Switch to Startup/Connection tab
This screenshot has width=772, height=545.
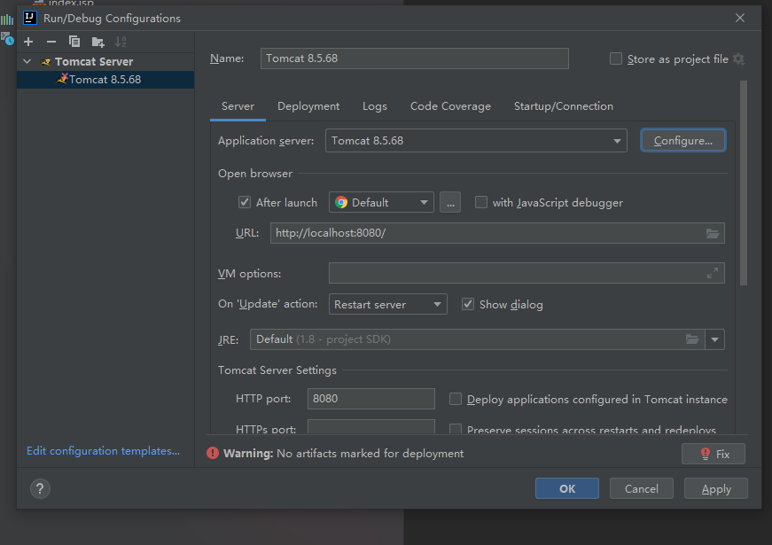563,106
